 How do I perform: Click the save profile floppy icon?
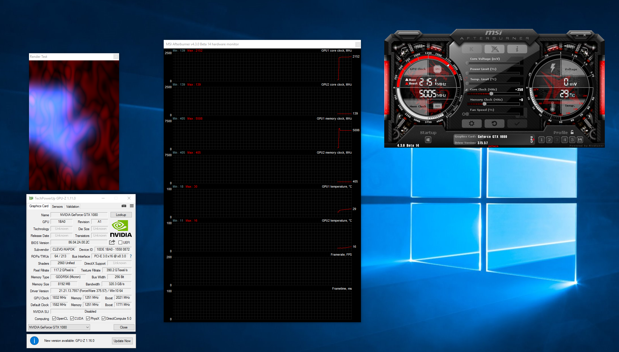coord(580,140)
